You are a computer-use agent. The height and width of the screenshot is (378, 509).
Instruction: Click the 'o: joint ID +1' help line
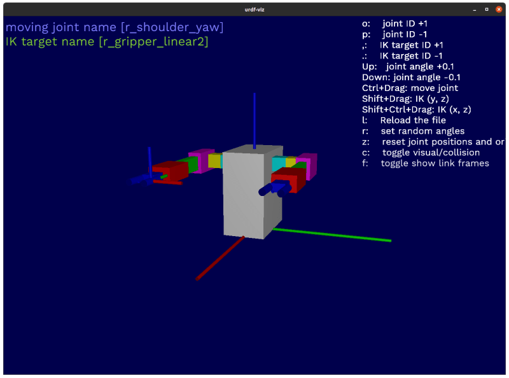point(394,24)
